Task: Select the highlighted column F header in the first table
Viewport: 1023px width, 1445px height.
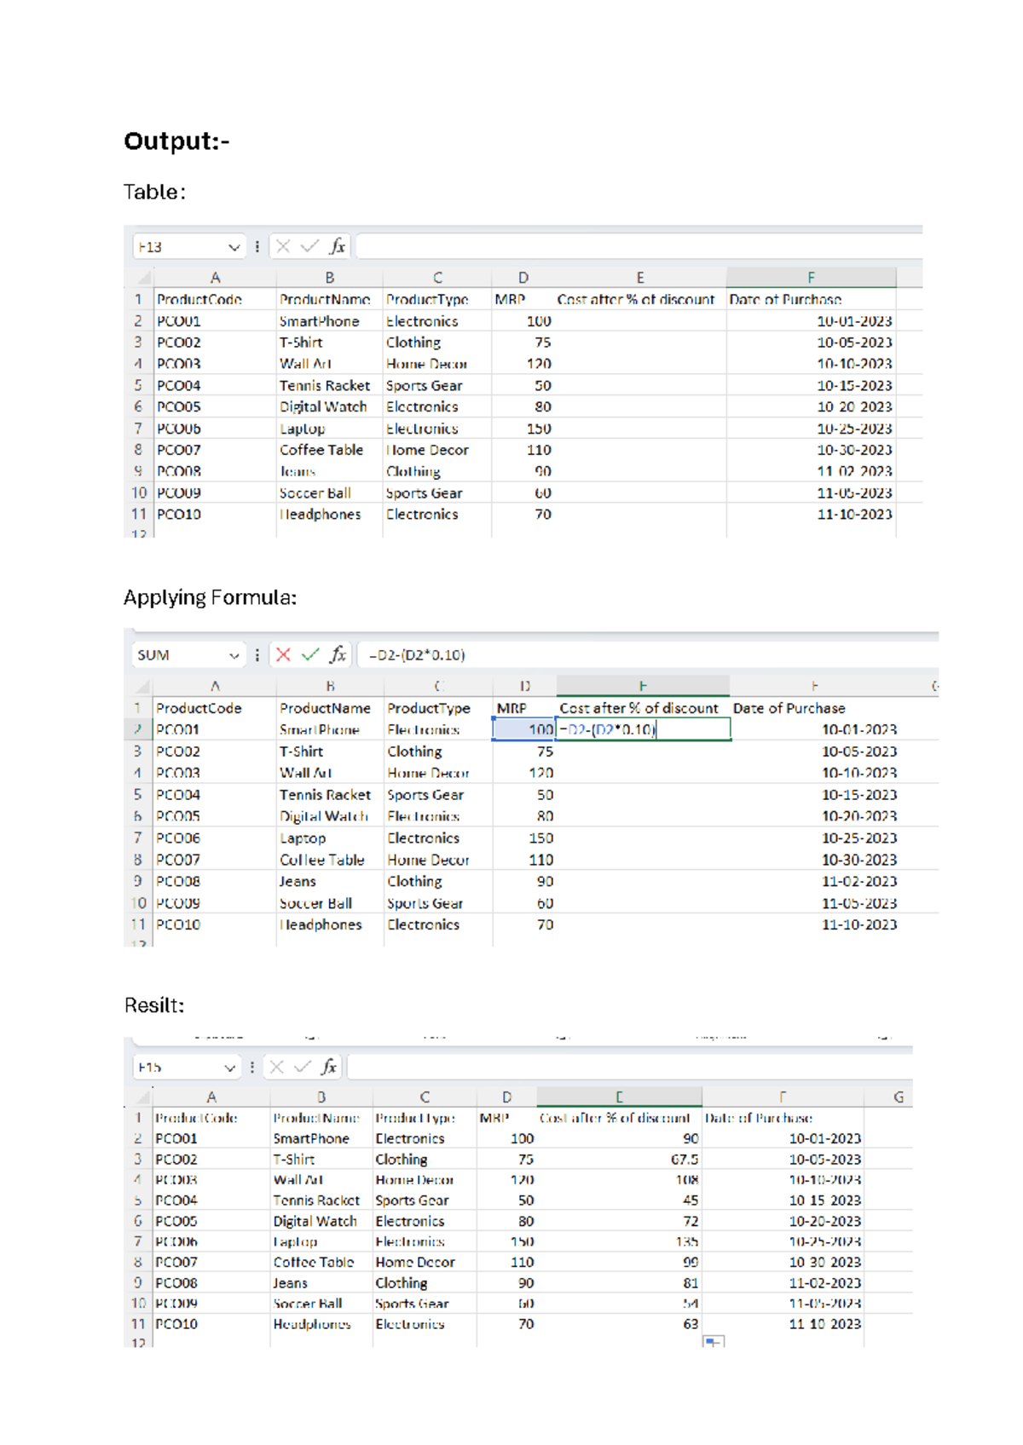Action: (811, 277)
